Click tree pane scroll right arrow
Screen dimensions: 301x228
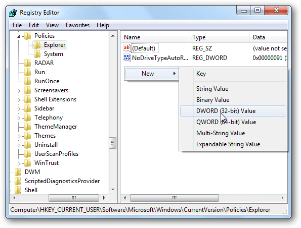pos(104,198)
